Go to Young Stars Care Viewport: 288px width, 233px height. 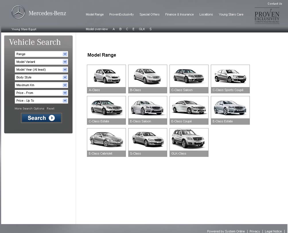[x=231, y=14]
